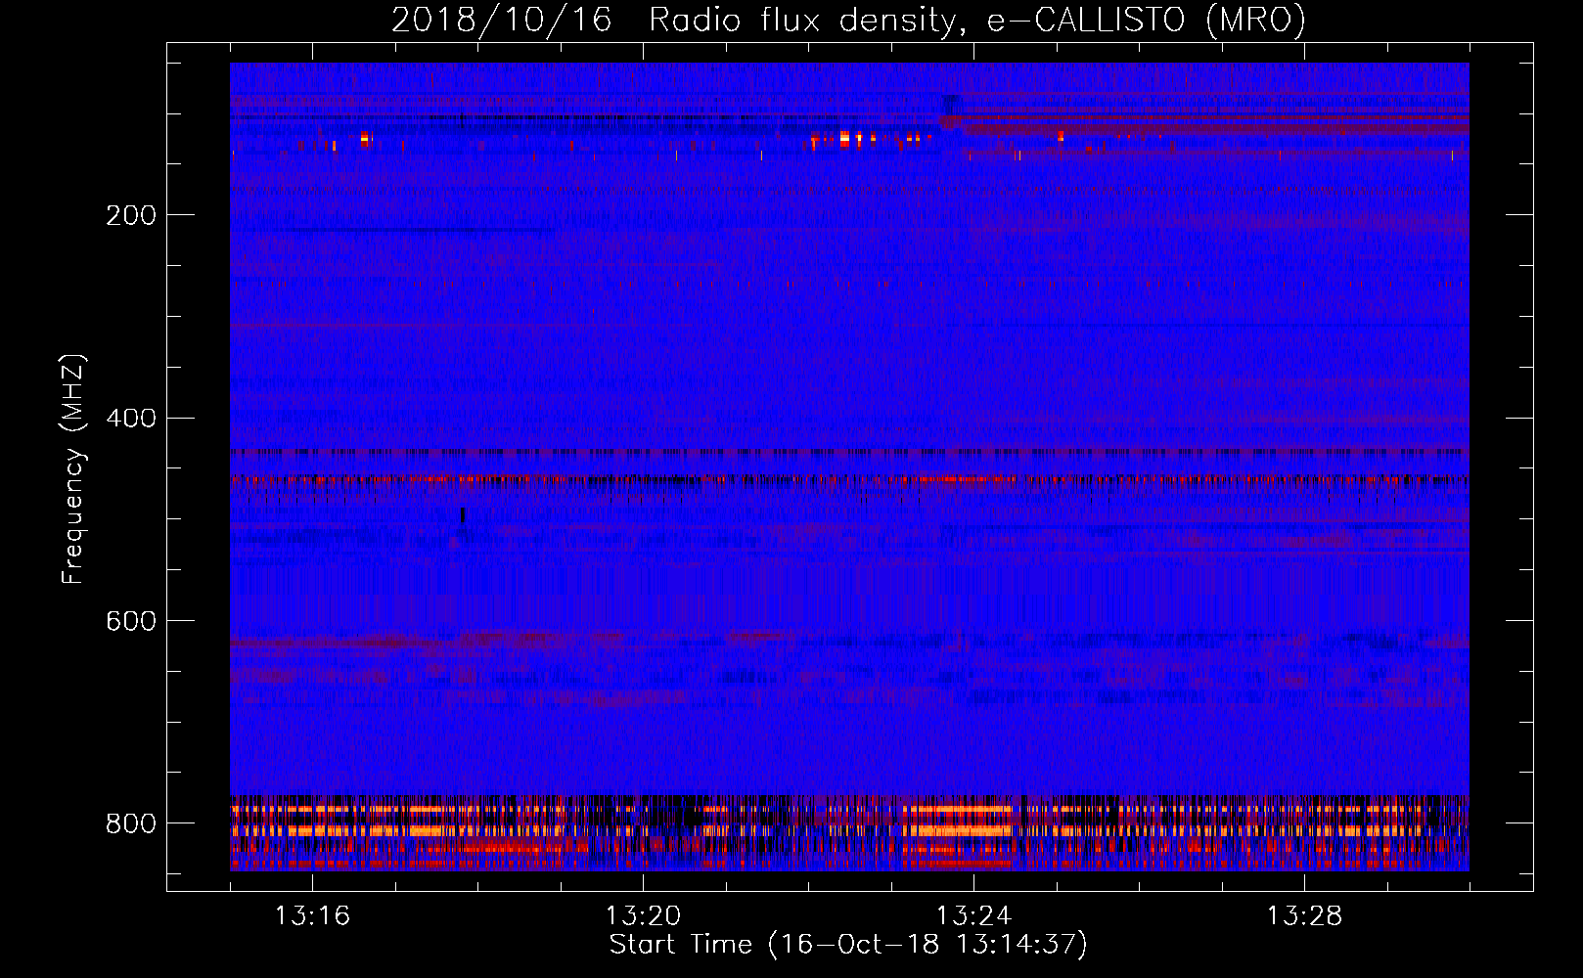Click the 'Frequency (MHZ)' axis label

(x=73, y=468)
